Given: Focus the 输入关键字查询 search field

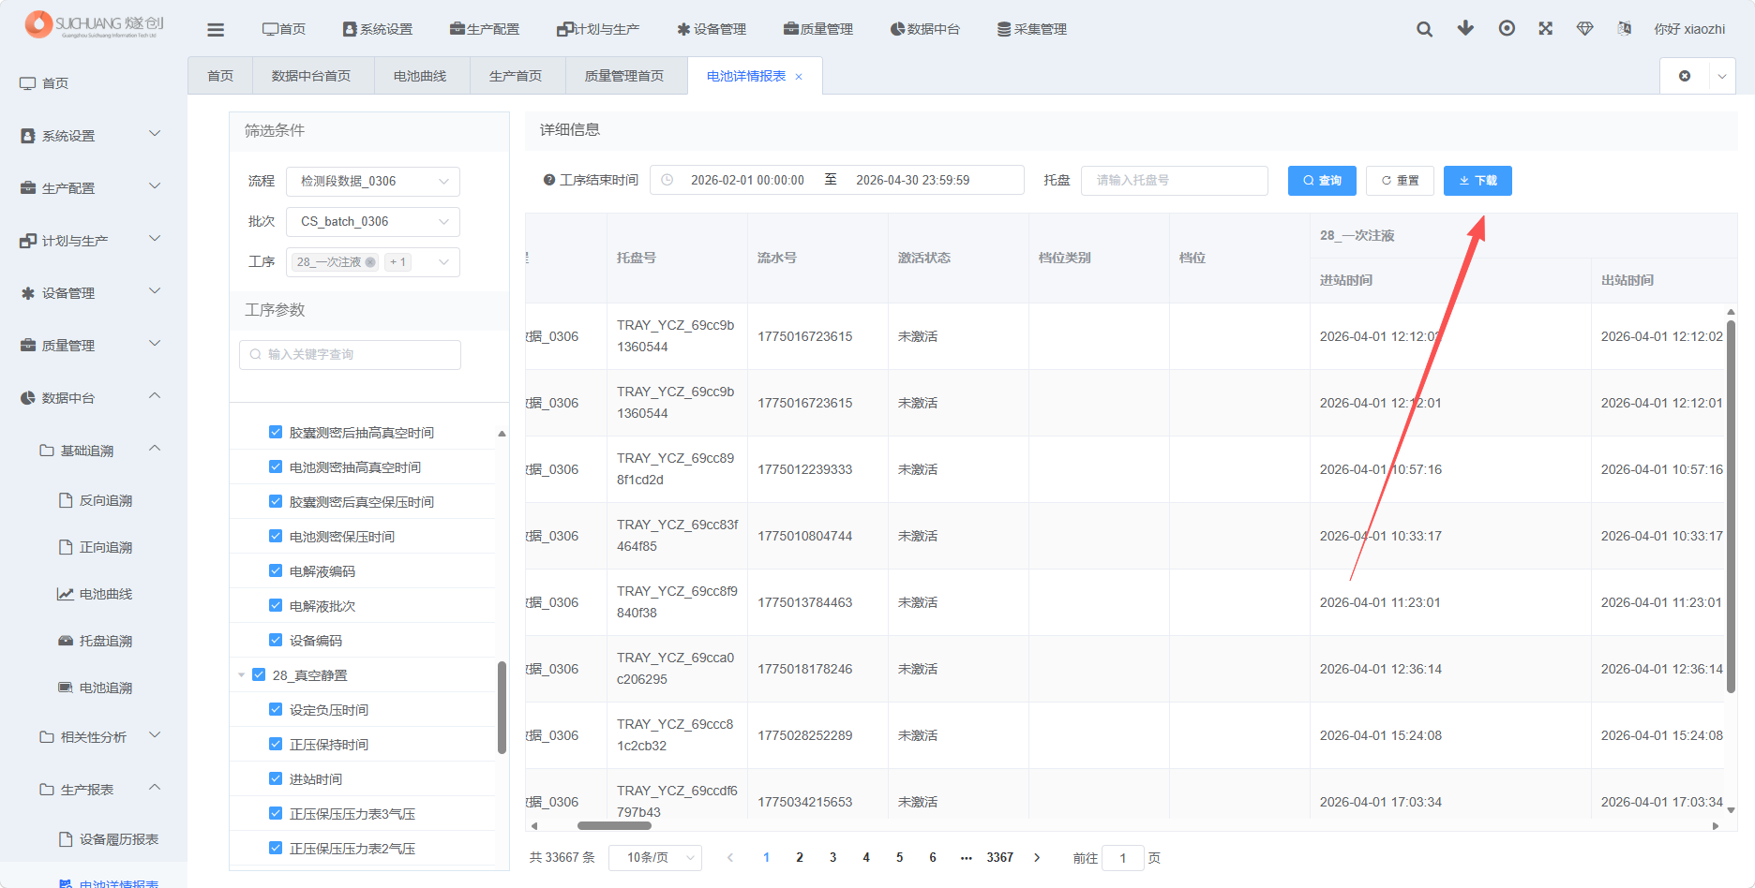Looking at the screenshot, I should [350, 354].
